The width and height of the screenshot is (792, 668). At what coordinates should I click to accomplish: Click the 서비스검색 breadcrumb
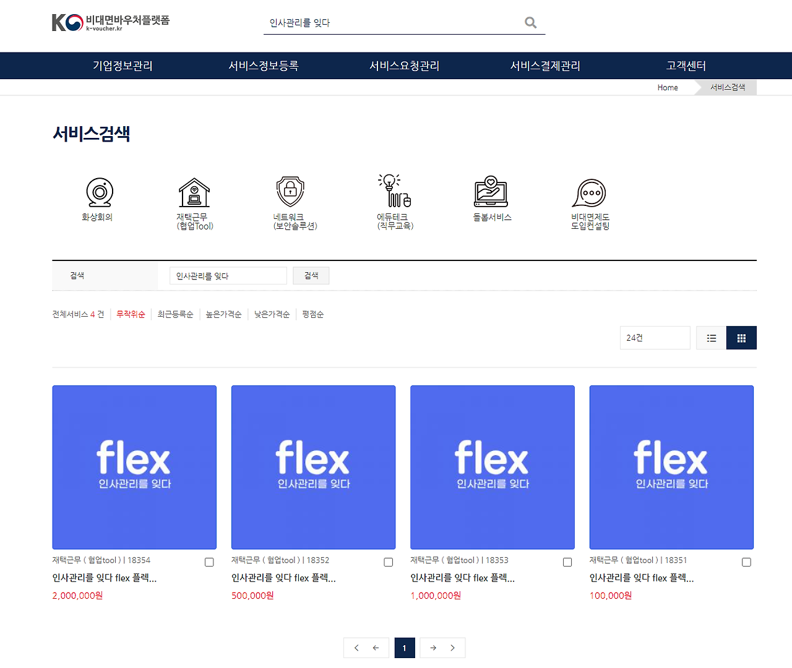click(728, 87)
